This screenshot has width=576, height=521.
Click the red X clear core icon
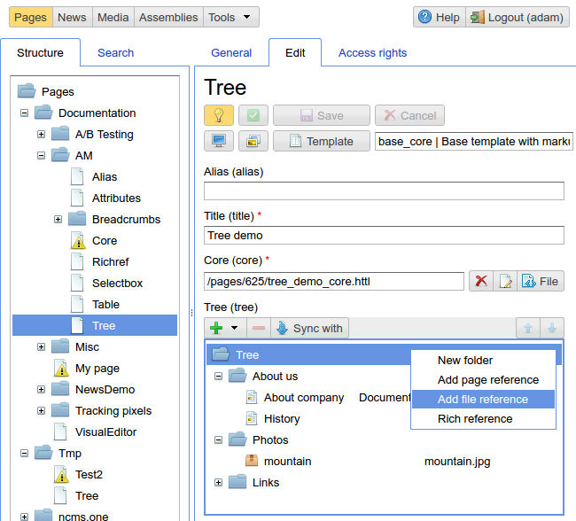(481, 281)
